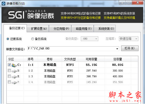The width and height of the screenshot is (145, 104).
Task: Open the 压缩率 快速压缩 dropdown
Action: click(x=129, y=39)
